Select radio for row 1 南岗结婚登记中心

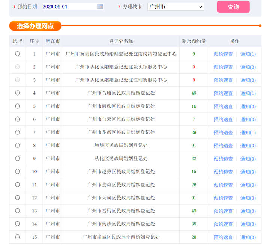click(18, 54)
